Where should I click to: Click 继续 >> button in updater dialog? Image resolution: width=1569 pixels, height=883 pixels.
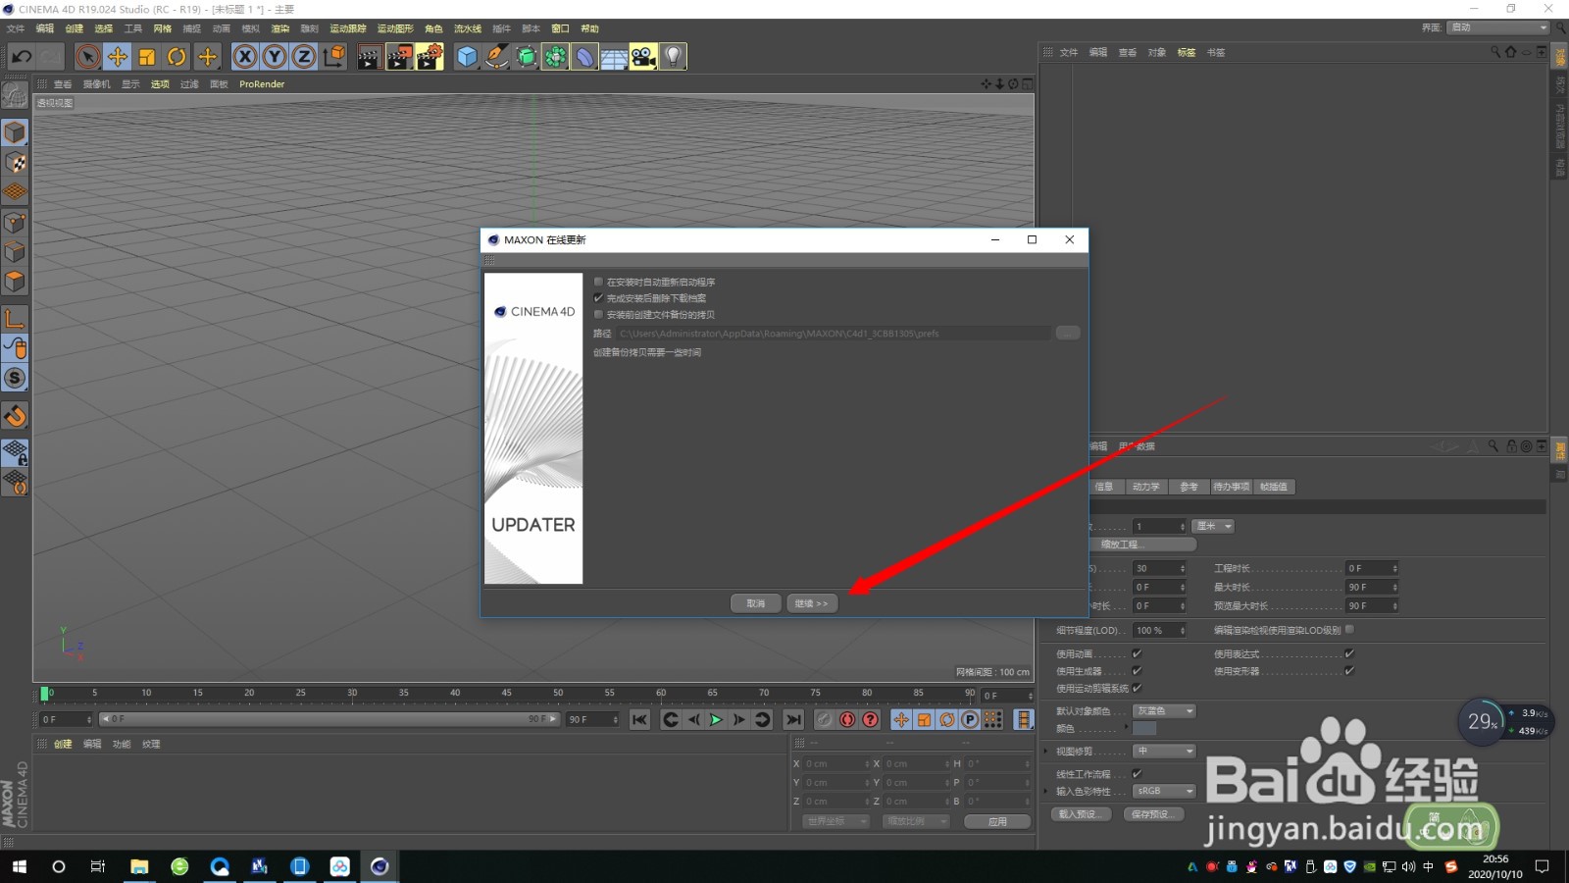812,603
